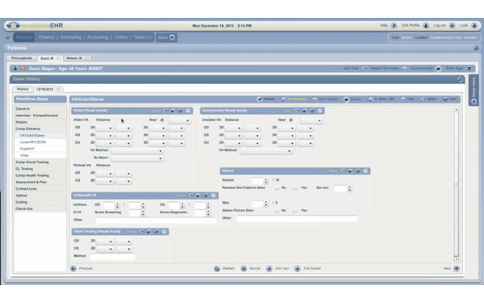Check Yes for Stereo Picture Seen
The height and width of the screenshot is (303, 484).
click(x=295, y=210)
